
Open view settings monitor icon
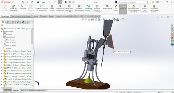[123, 19]
